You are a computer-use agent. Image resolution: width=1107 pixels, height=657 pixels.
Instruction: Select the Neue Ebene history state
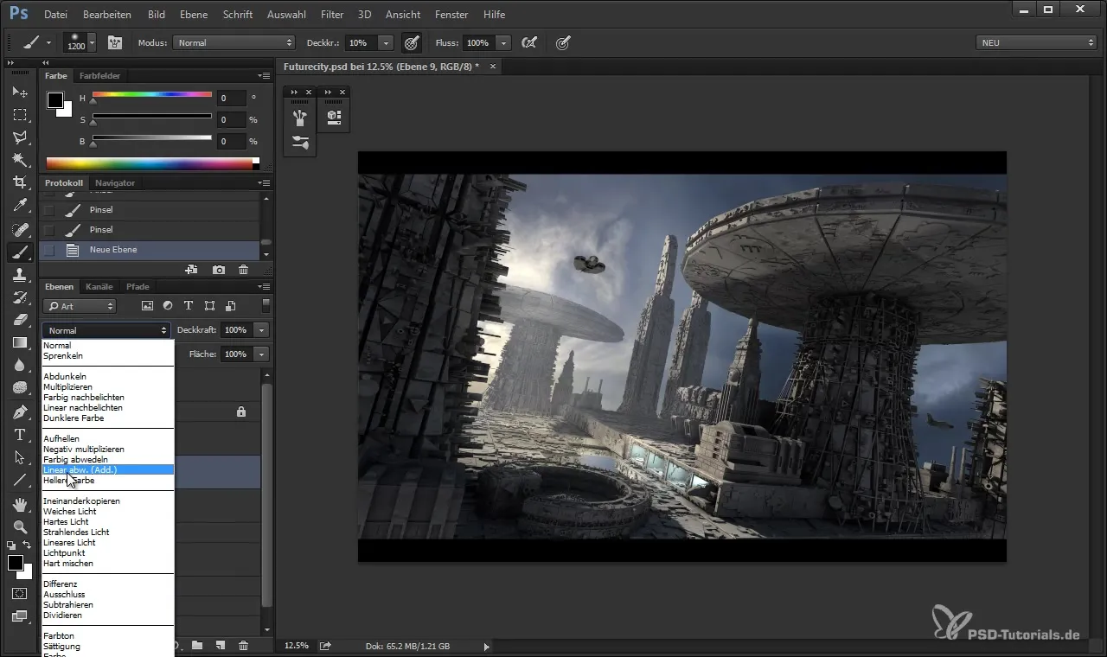(150, 250)
